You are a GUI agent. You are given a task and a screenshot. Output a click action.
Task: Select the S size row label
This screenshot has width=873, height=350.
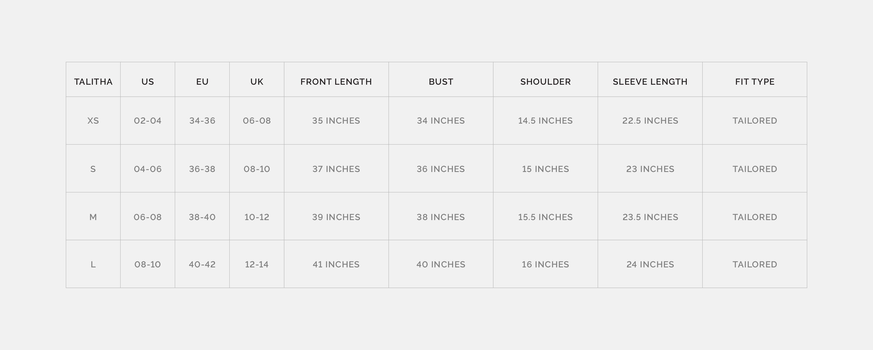pyautogui.click(x=93, y=169)
